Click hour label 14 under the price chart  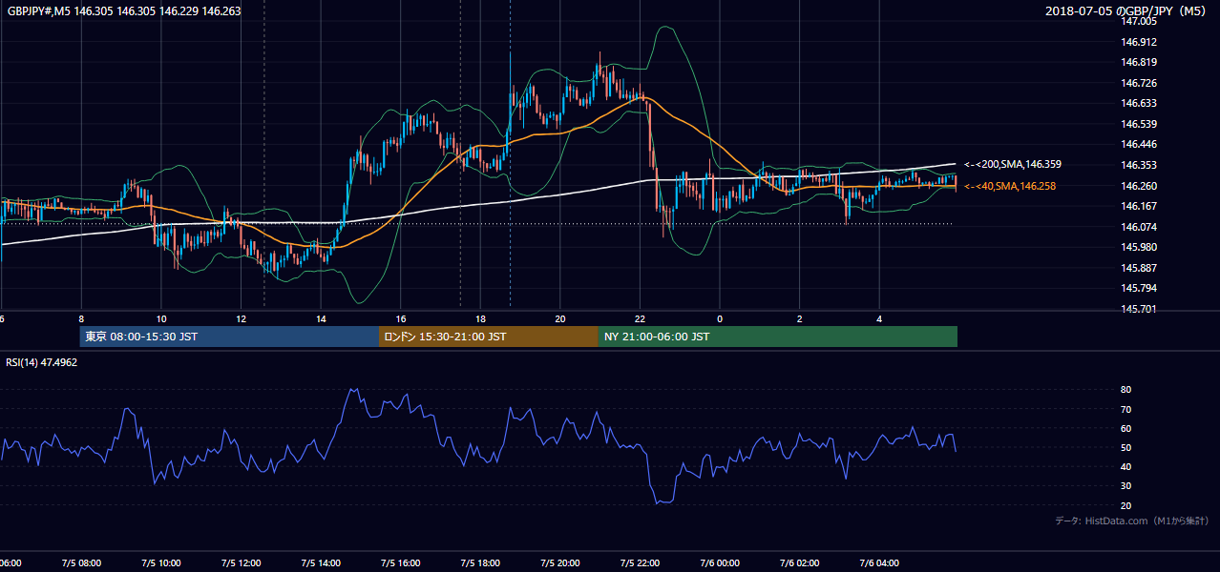tap(321, 318)
